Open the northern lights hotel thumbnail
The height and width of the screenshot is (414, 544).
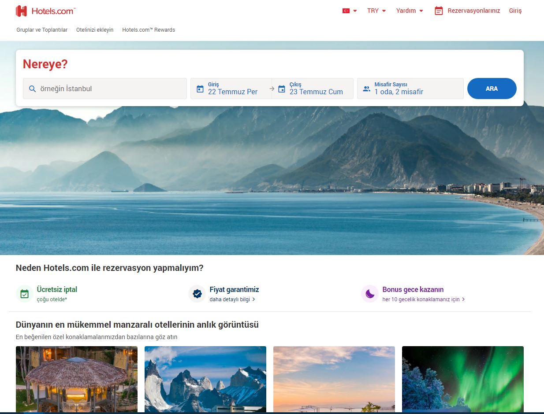point(462,379)
